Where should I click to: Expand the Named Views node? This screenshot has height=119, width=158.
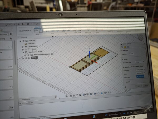(x=23, y=47)
